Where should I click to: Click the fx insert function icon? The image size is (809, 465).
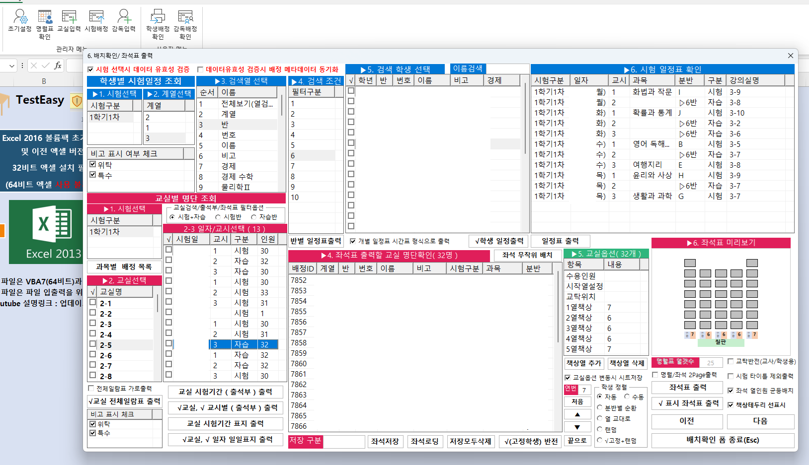point(58,66)
